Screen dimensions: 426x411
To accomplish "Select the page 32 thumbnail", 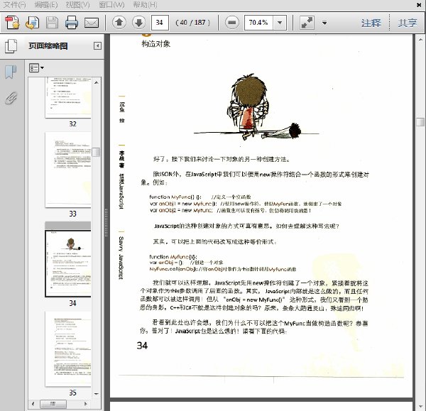I will click(x=68, y=98).
